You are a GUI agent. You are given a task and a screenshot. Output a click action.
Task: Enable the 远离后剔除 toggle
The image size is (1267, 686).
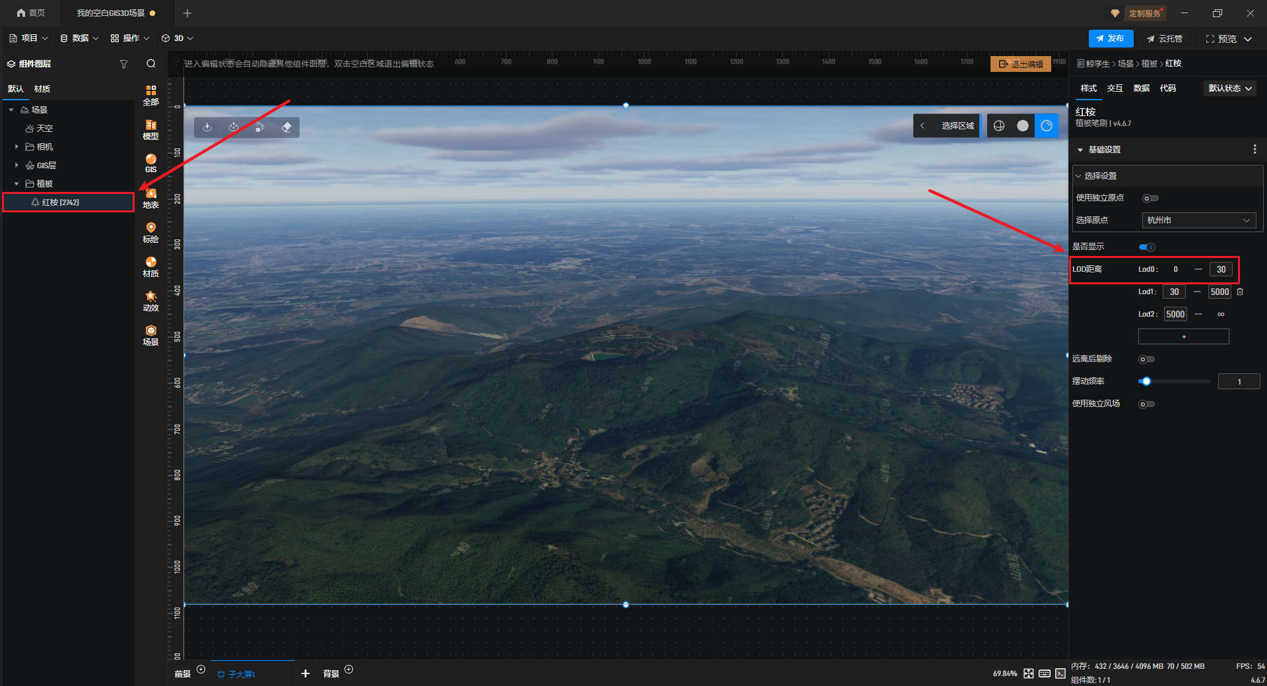pos(1147,359)
